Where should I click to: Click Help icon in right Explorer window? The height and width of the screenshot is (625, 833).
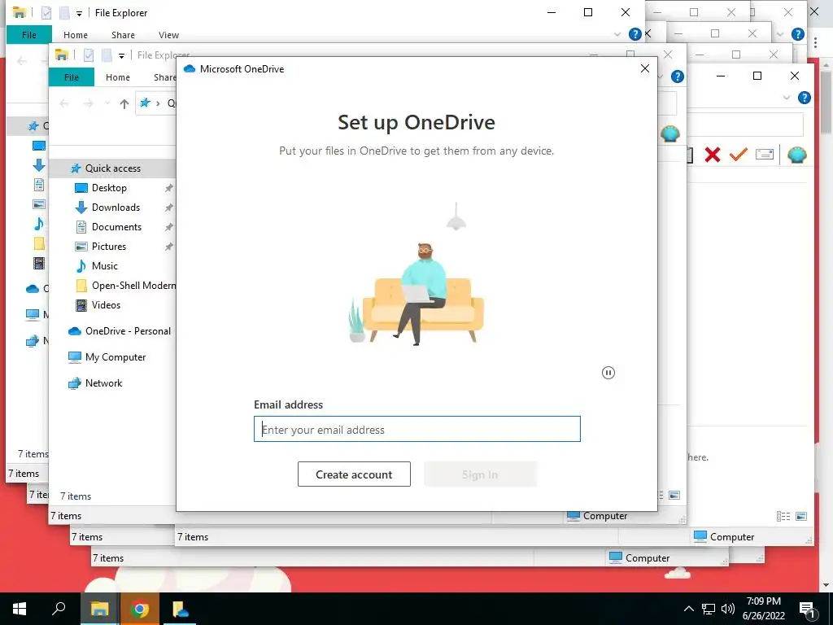(x=805, y=98)
